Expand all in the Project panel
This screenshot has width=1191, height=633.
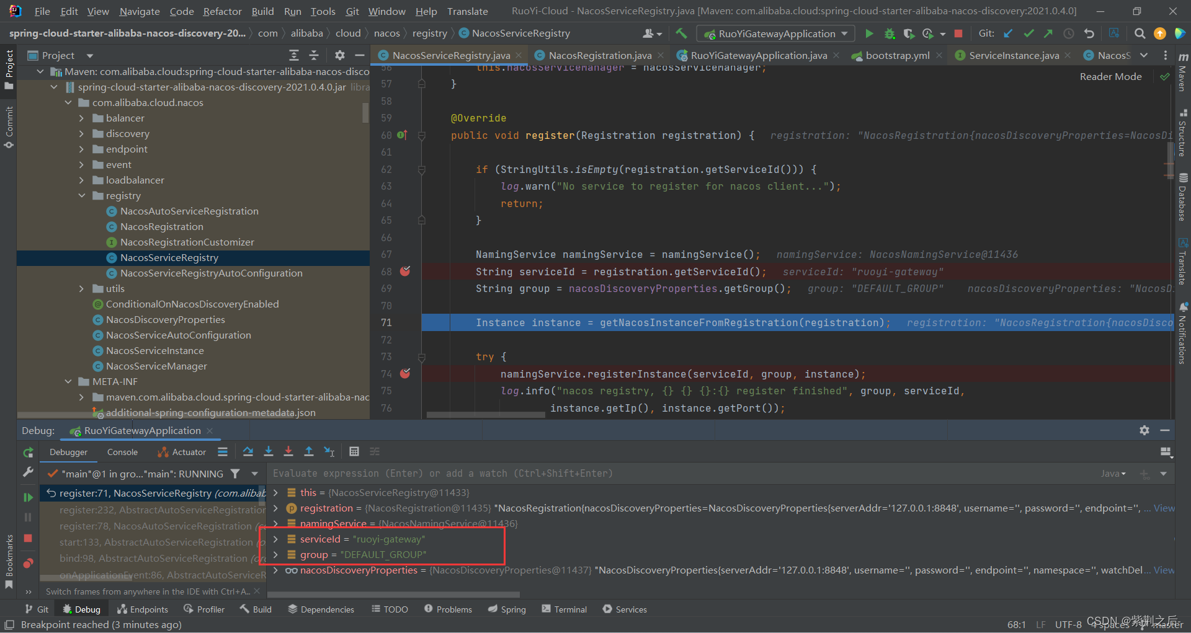point(294,55)
